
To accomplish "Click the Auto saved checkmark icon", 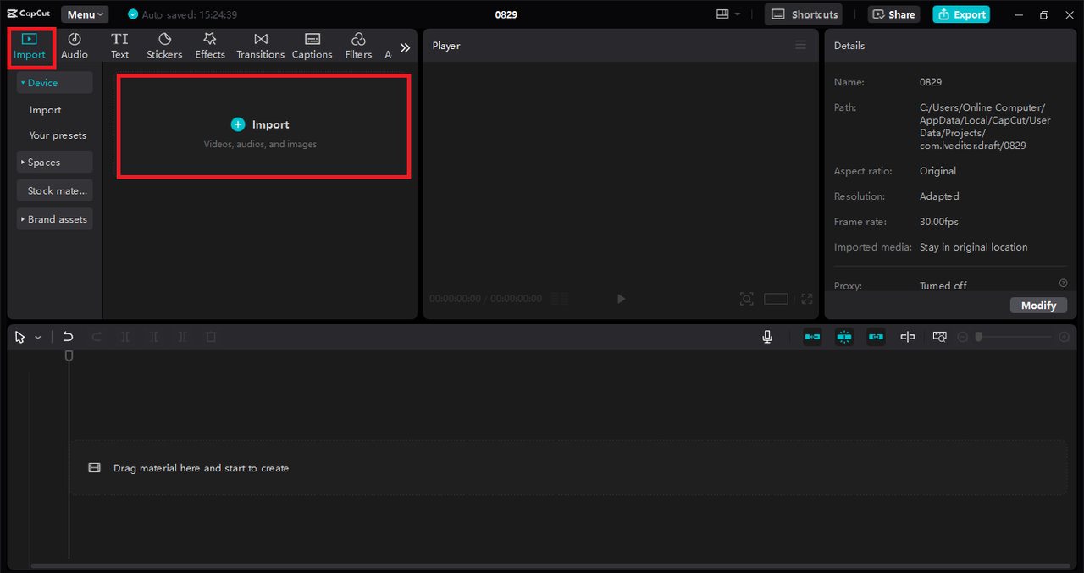I will click(x=133, y=14).
